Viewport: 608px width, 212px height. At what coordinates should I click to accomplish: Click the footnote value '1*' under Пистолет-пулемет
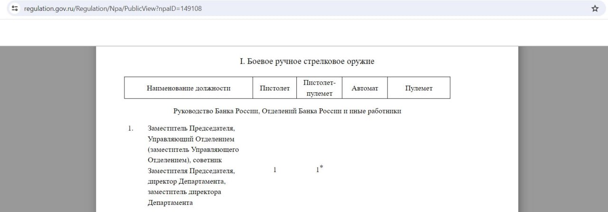point(319,169)
